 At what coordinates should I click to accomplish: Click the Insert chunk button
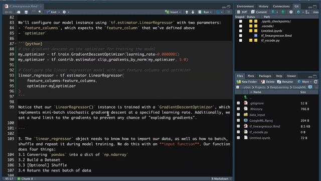coord(173,12)
